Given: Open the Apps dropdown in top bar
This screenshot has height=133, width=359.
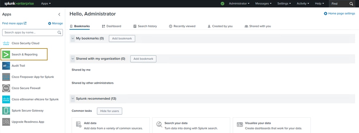Looking at the screenshot, I should (46, 4).
